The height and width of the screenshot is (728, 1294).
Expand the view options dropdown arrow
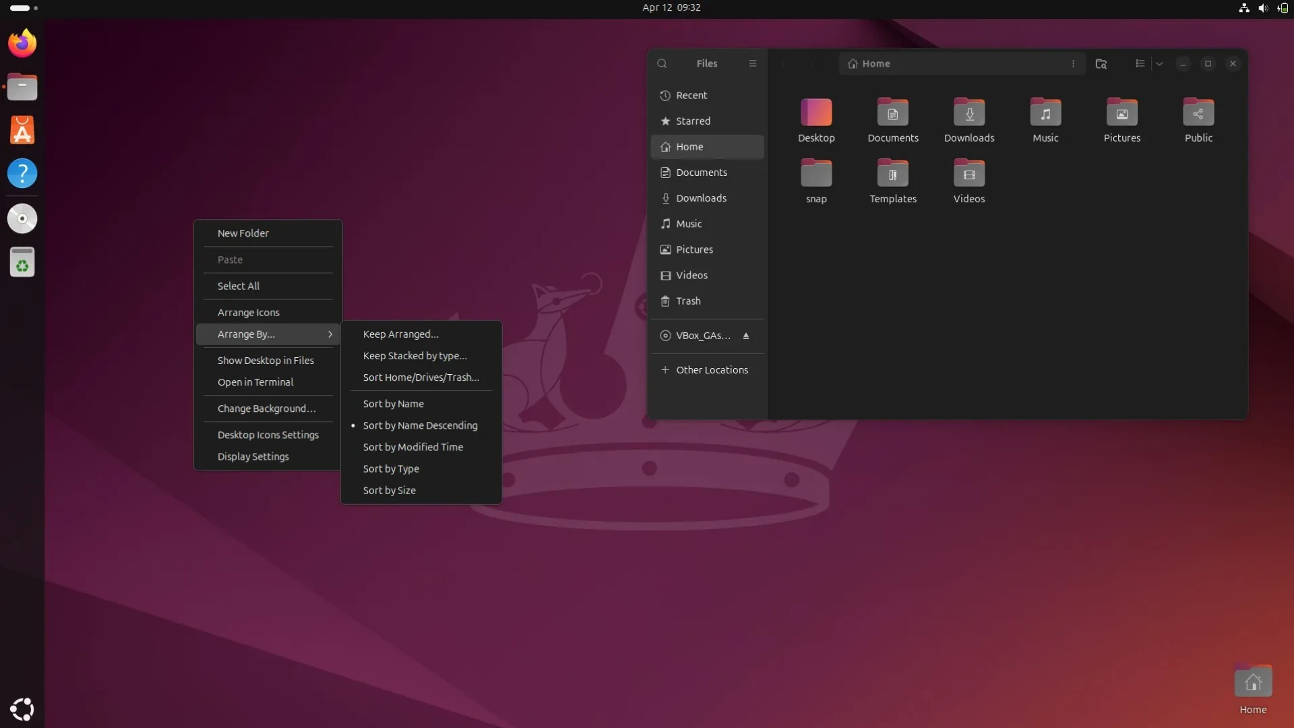click(x=1159, y=63)
